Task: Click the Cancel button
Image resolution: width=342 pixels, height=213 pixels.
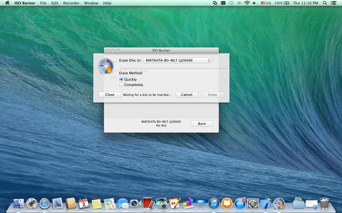Action: tap(187, 95)
